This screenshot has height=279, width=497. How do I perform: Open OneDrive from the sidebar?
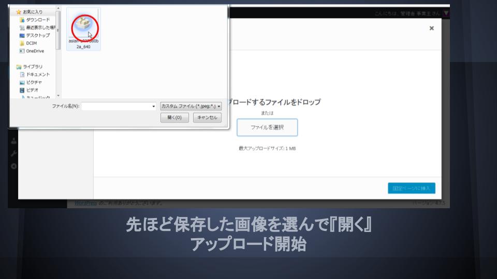(x=35, y=51)
